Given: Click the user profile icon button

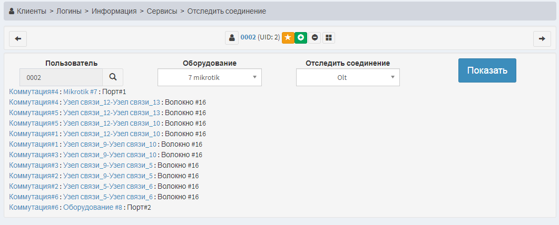Looking at the screenshot, I should point(232,38).
